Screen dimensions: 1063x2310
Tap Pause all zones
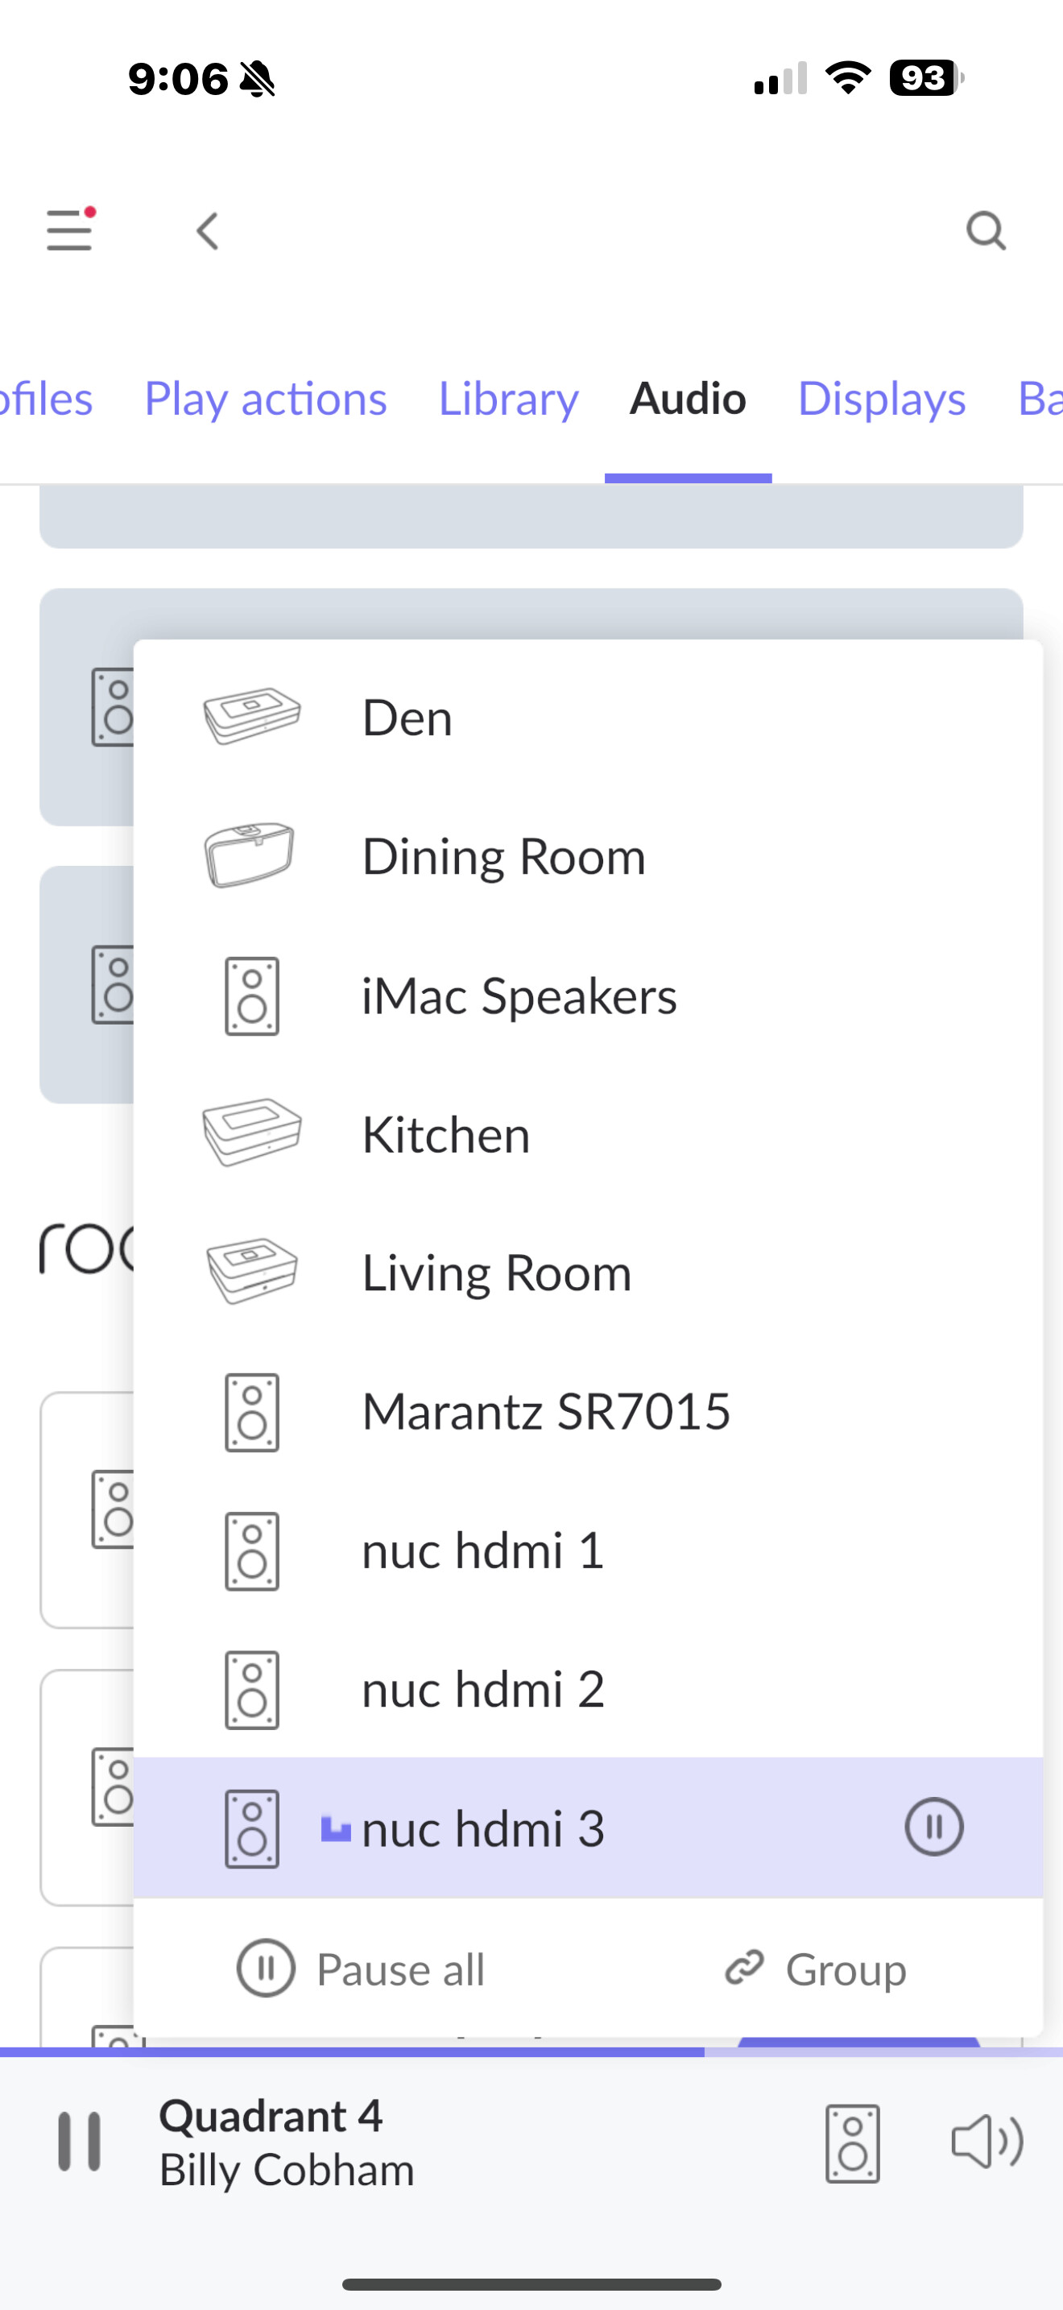coord(360,1968)
